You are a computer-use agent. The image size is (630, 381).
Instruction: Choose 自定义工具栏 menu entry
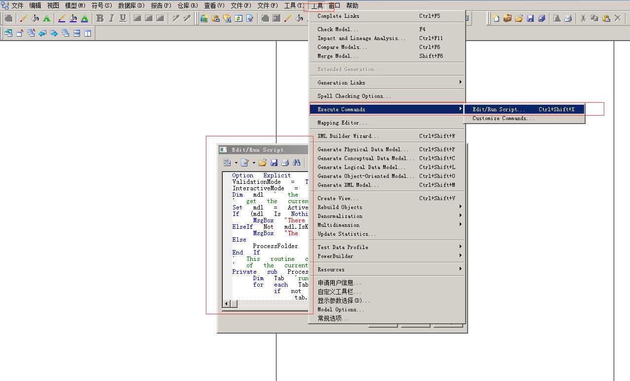388,292
